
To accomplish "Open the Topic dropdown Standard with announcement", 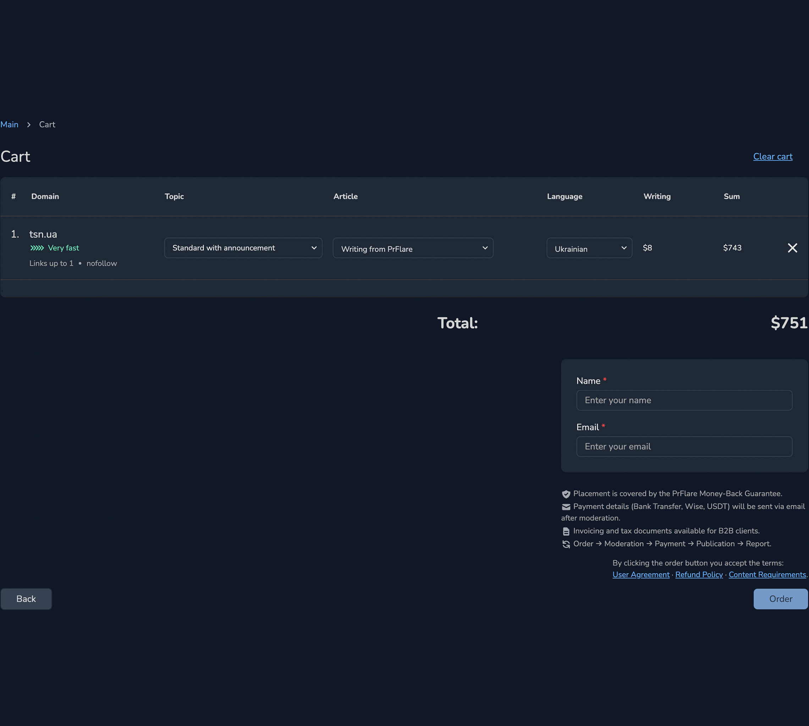I will click(x=243, y=248).
